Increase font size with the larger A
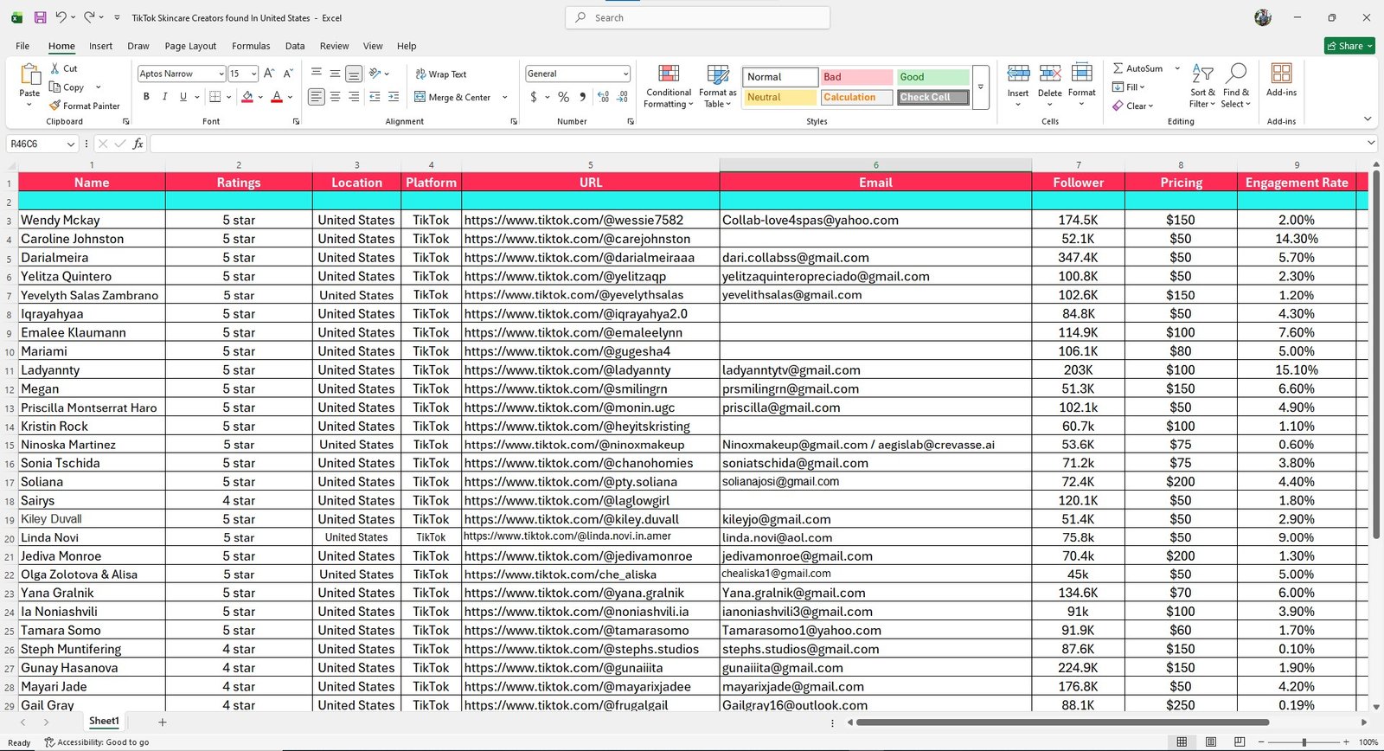 pyautogui.click(x=269, y=74)
